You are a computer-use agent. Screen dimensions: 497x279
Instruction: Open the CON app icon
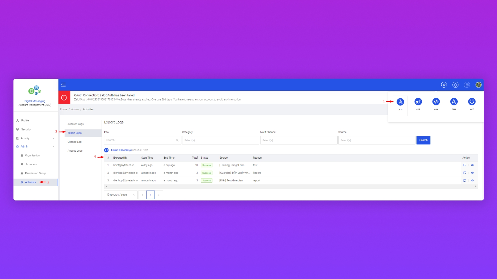tap(436, 102)
